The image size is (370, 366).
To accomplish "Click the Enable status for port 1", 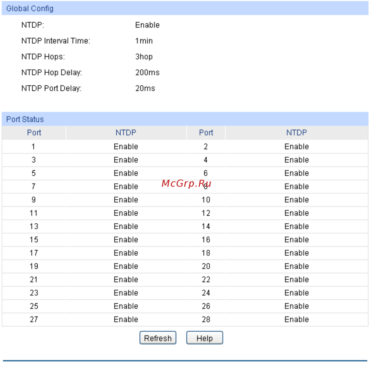I will pos(126,146).
